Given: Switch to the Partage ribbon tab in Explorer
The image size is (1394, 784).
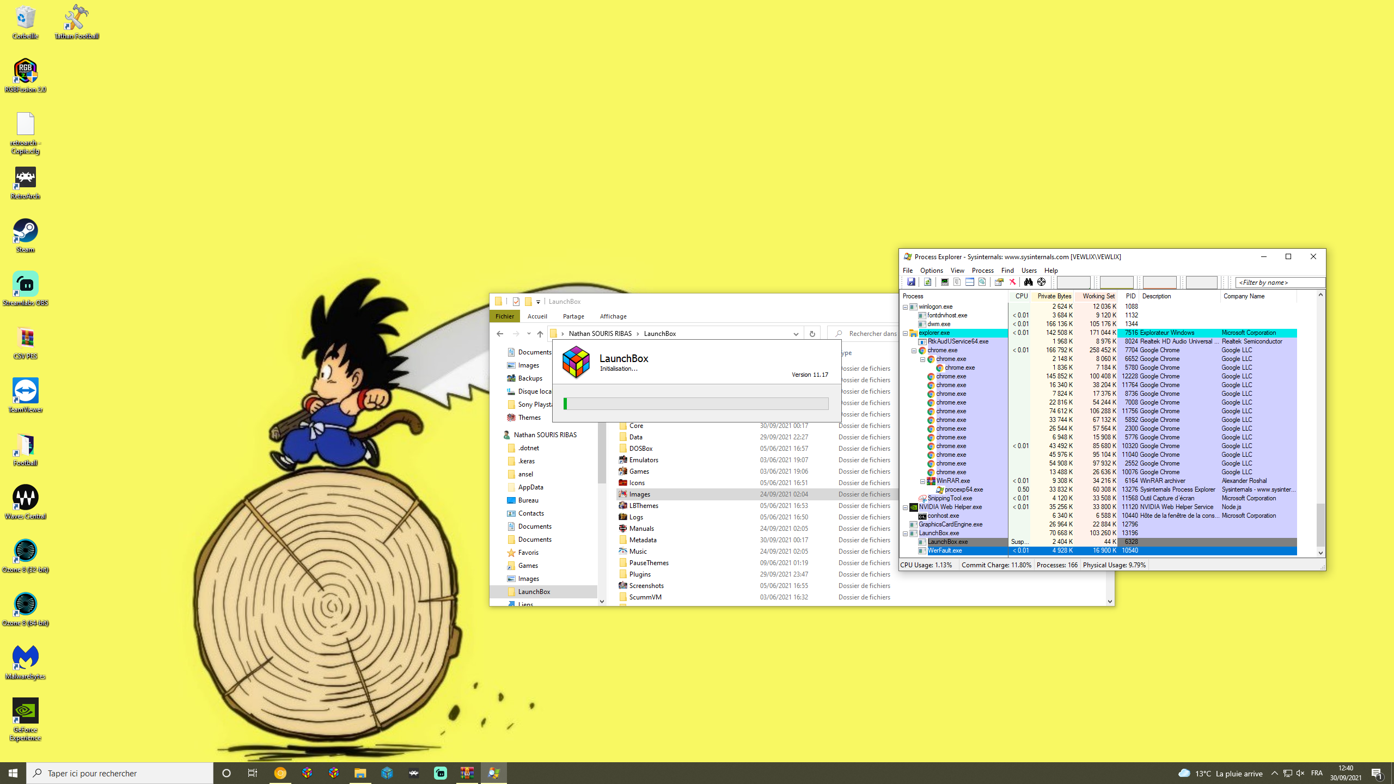Looking at the screenshot, I should 573,316.
